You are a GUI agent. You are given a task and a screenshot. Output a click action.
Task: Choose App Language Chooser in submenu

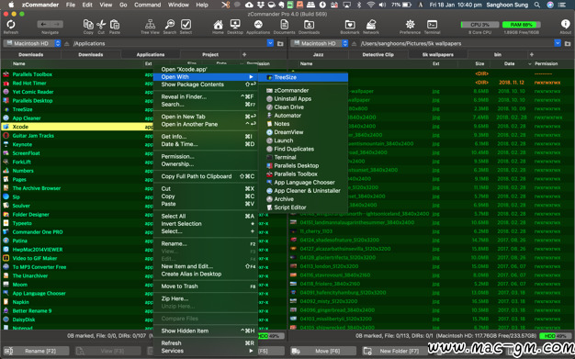[x=303, y=182]
